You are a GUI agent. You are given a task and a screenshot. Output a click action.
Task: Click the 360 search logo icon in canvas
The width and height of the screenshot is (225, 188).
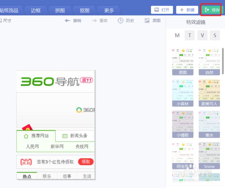pos(79,110)
